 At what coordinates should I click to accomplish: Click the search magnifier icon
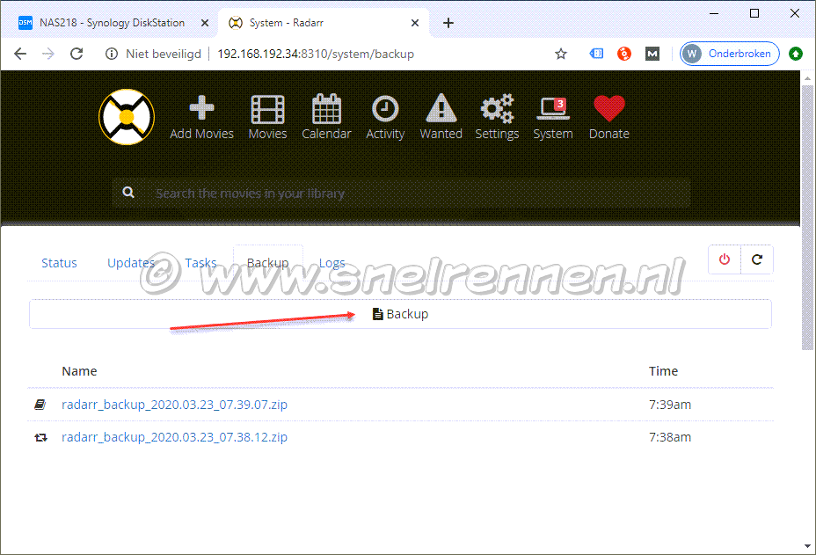128,193
